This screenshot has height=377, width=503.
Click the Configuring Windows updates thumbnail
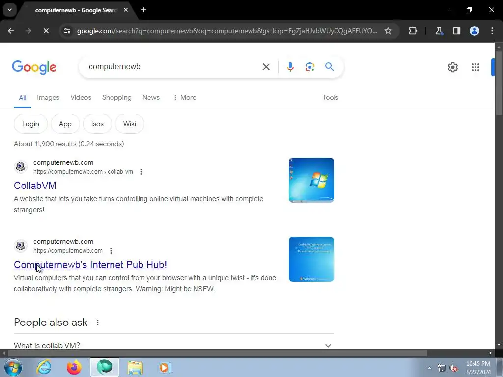click(x=311, y=259)
